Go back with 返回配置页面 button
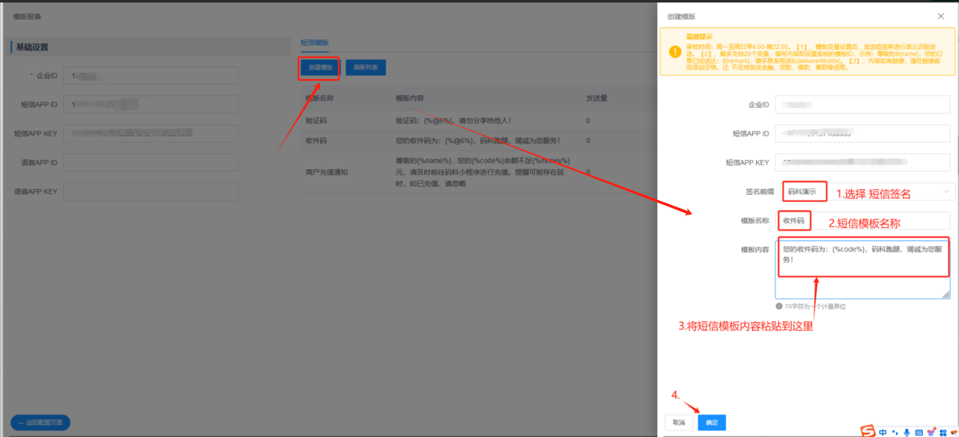 40,422
